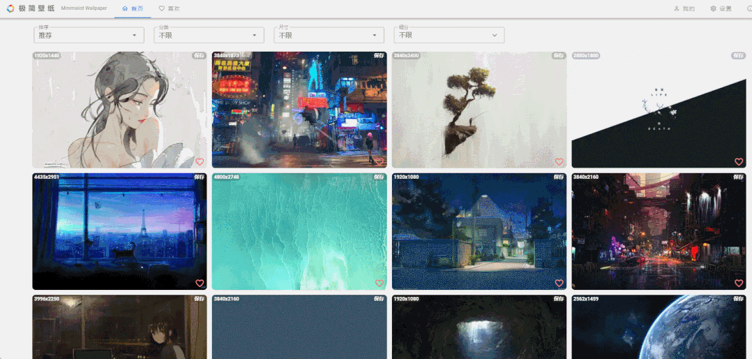Open the Eiffel Tower window cat thumbnail

(119, 231)
